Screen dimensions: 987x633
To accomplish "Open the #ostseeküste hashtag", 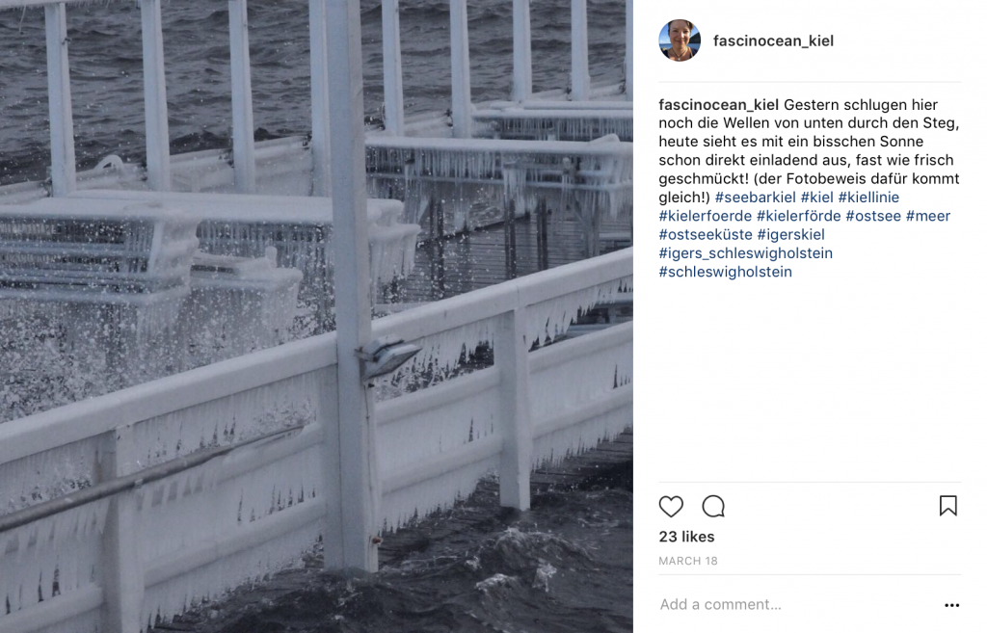I will tap(705, 235).
